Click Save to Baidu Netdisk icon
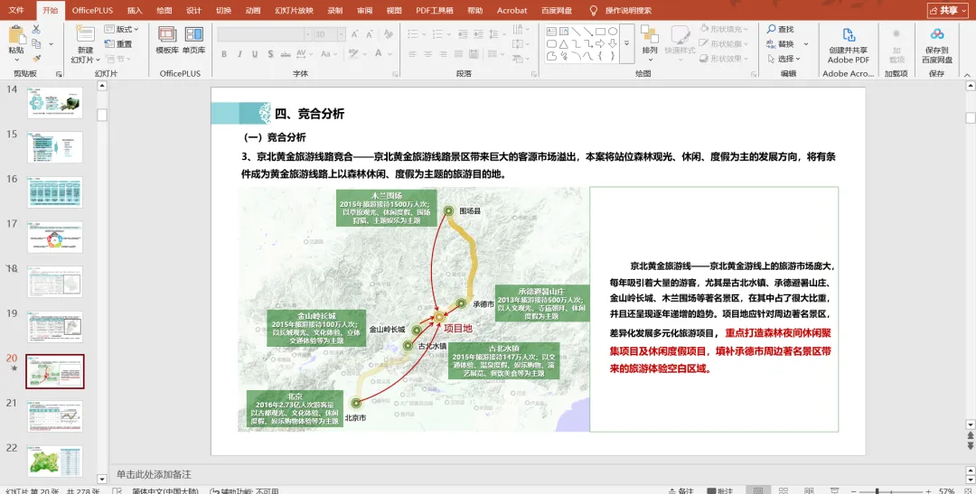976x494 pixels. 937,35
